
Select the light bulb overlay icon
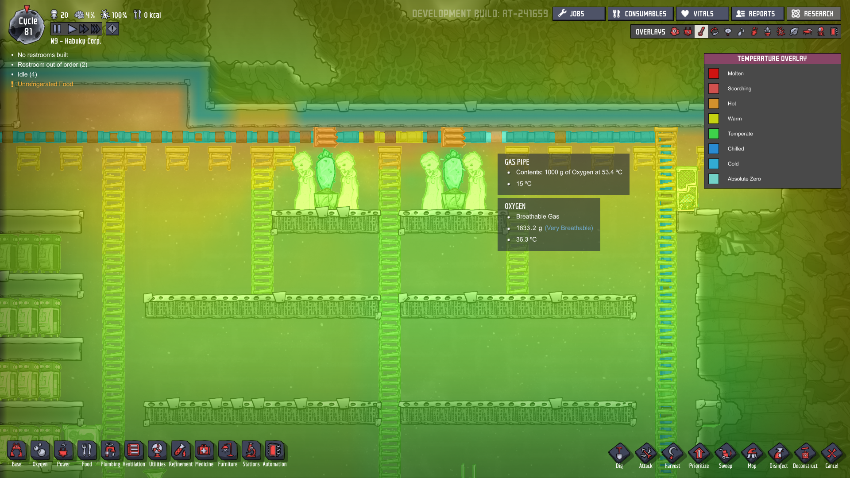point(728,32)
